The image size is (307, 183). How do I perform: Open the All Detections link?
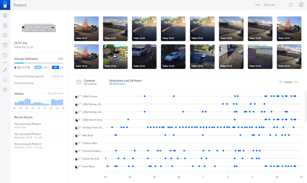pyautogui.click(x=117, y=84)
